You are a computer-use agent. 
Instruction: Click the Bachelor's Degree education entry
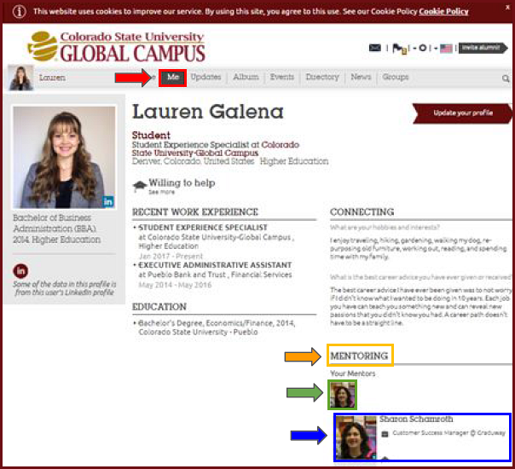217,327
